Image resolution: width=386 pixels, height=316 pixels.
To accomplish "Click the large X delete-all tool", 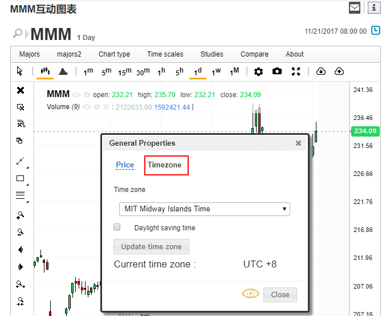I will (x=21, y=90).
